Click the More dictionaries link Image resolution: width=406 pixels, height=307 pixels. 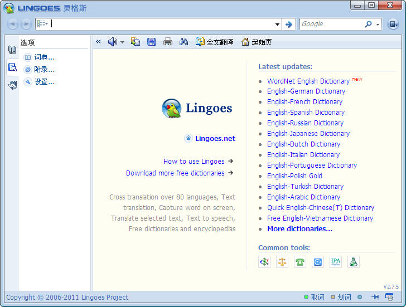pyautogui.click(x=299, y=229)
